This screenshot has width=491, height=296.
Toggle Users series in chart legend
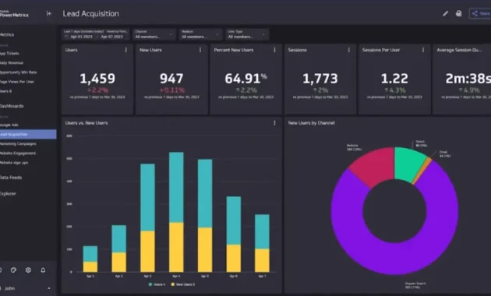(x=157, y=284)
